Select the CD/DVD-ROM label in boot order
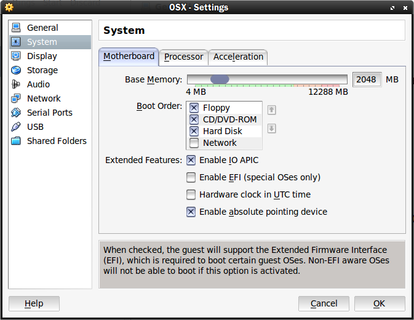The width and height of the screenshot is (414, 320). coord(229,119)
